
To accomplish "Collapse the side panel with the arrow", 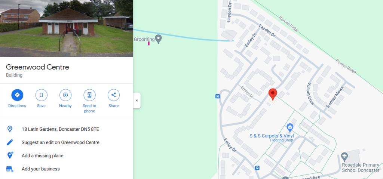I will tap(137, 101).
